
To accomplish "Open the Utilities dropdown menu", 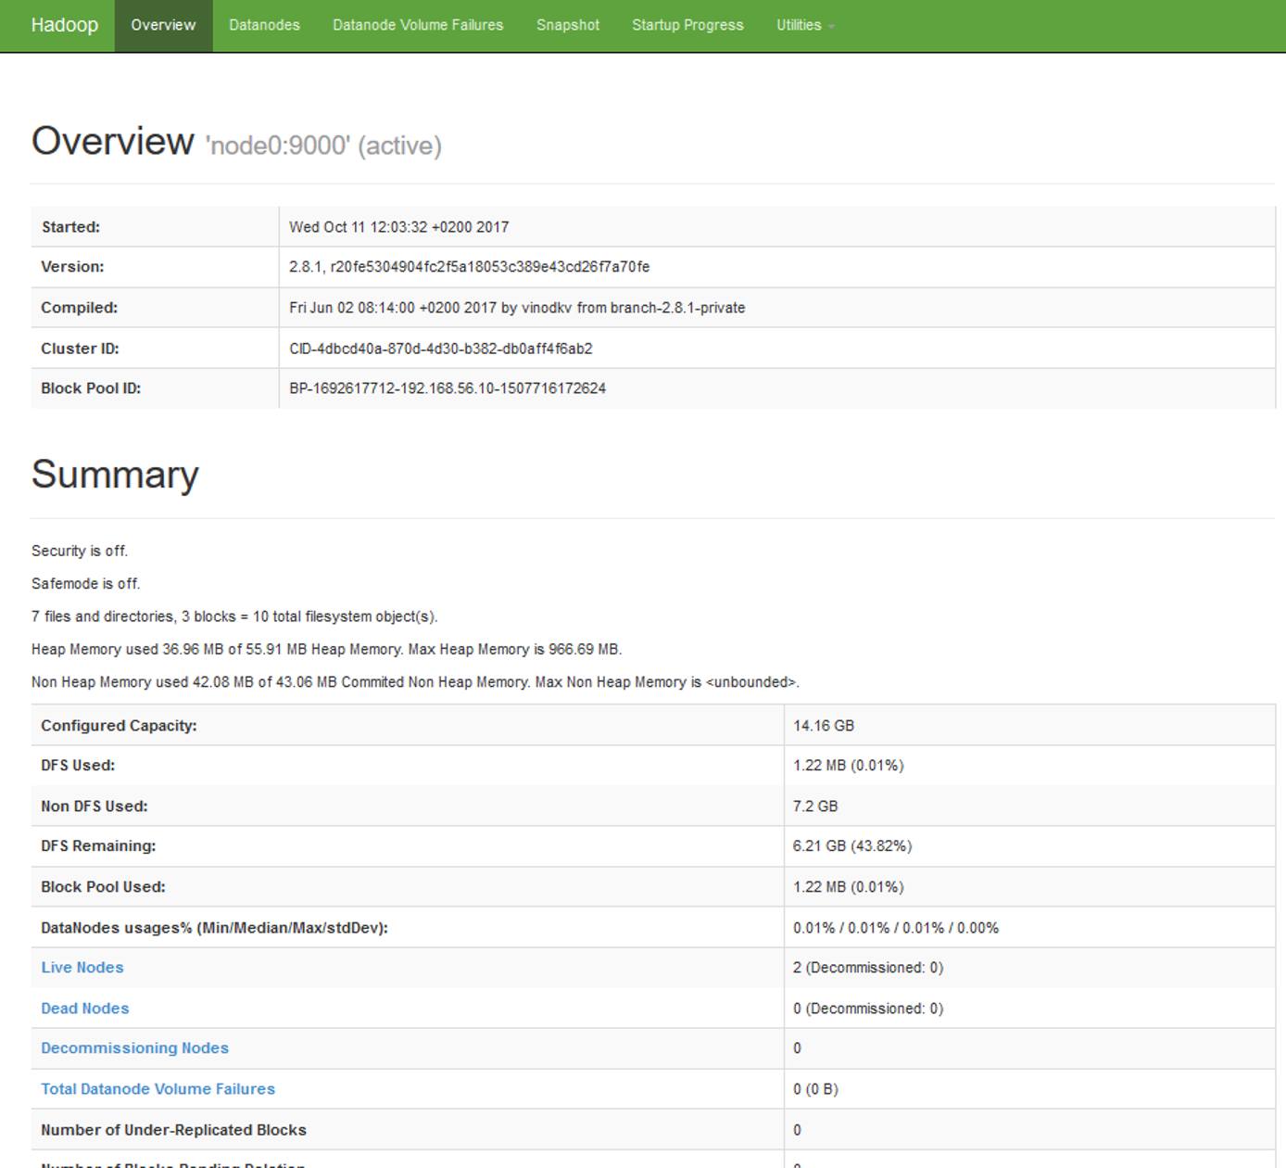I will pos(802,25).
